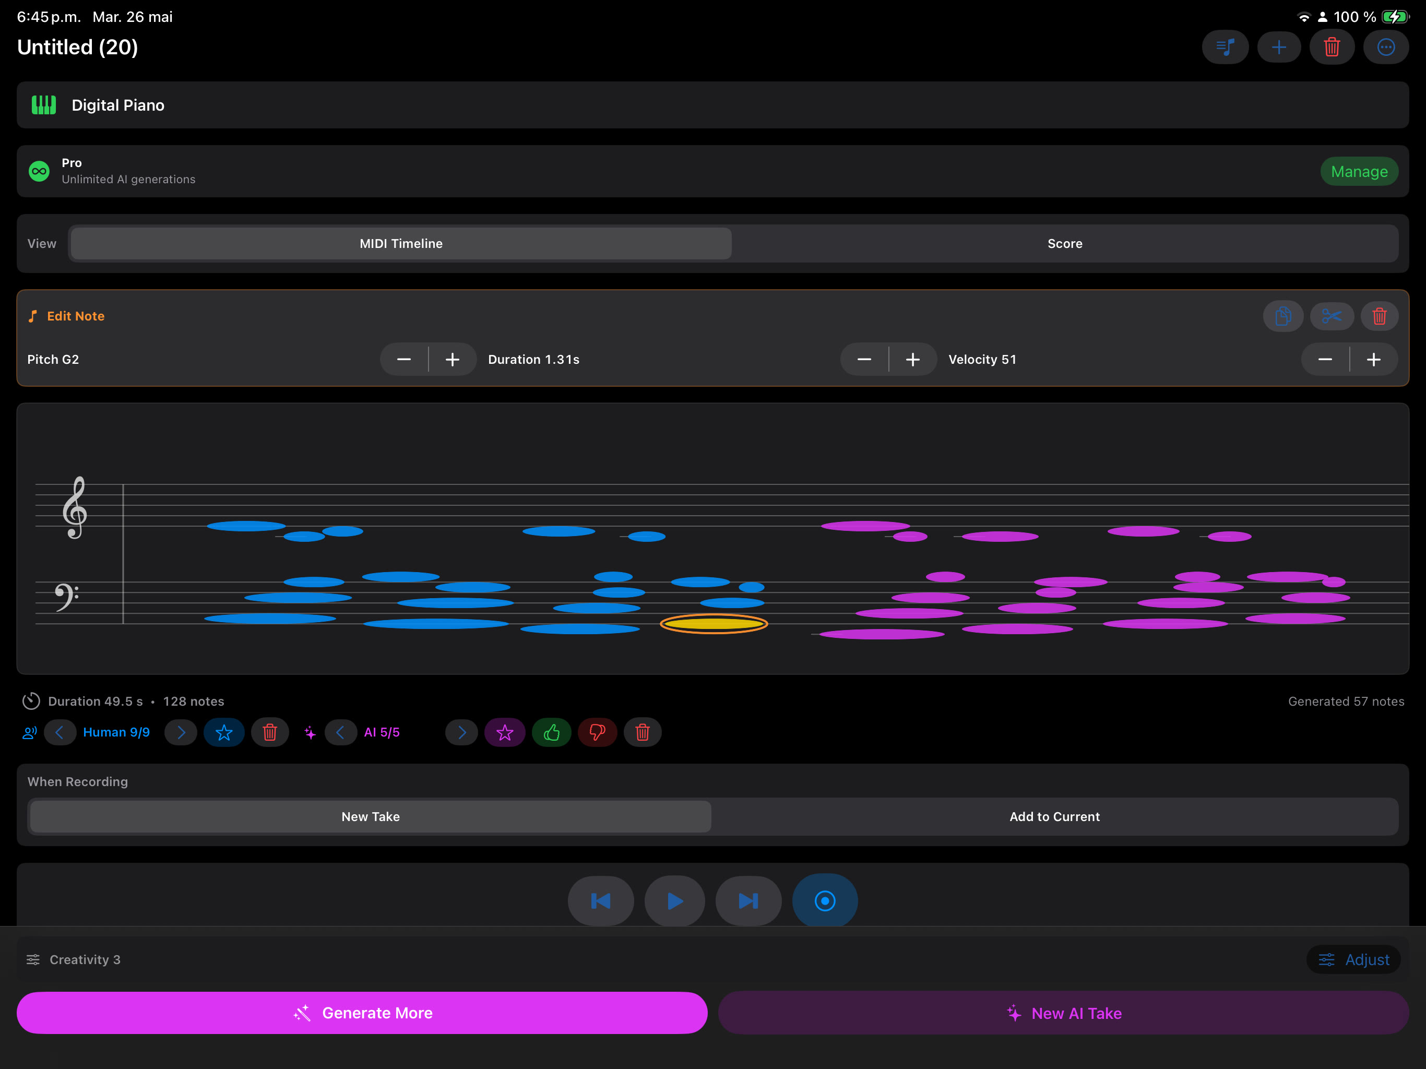Decrease note velocity

1325,359
